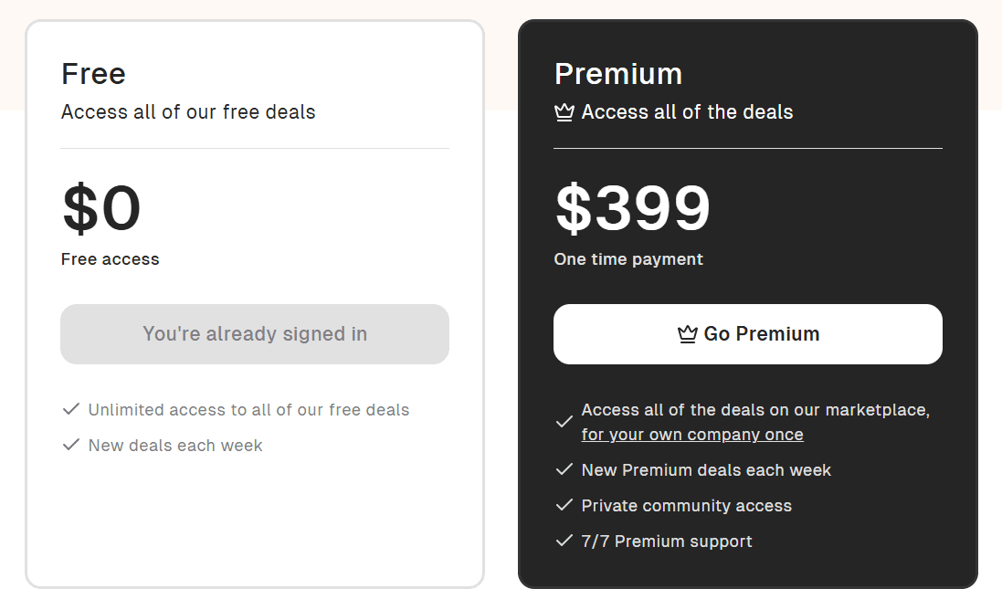
Task: Click checkmark beside "New Premium deals each week"
Action: (564, 469)
